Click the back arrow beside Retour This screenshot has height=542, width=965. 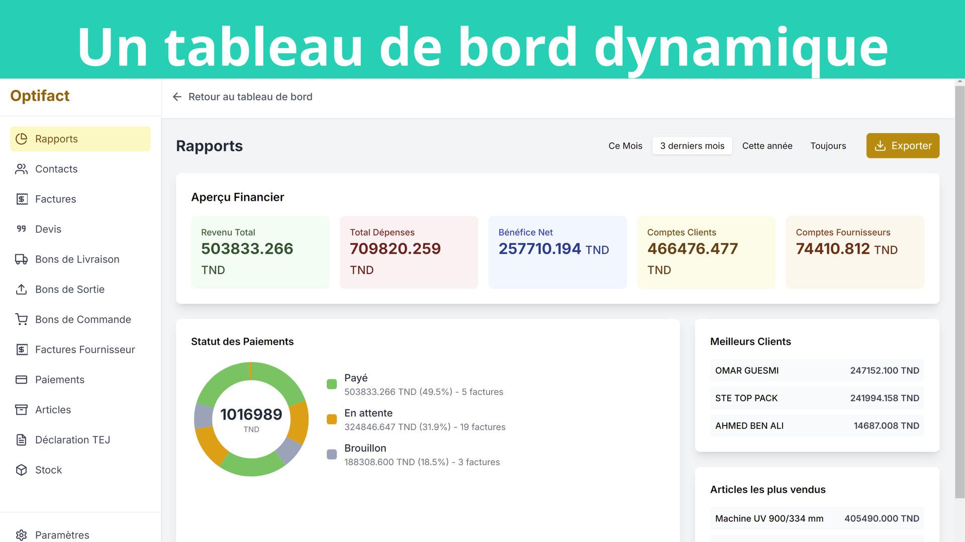tap(177, 97)
